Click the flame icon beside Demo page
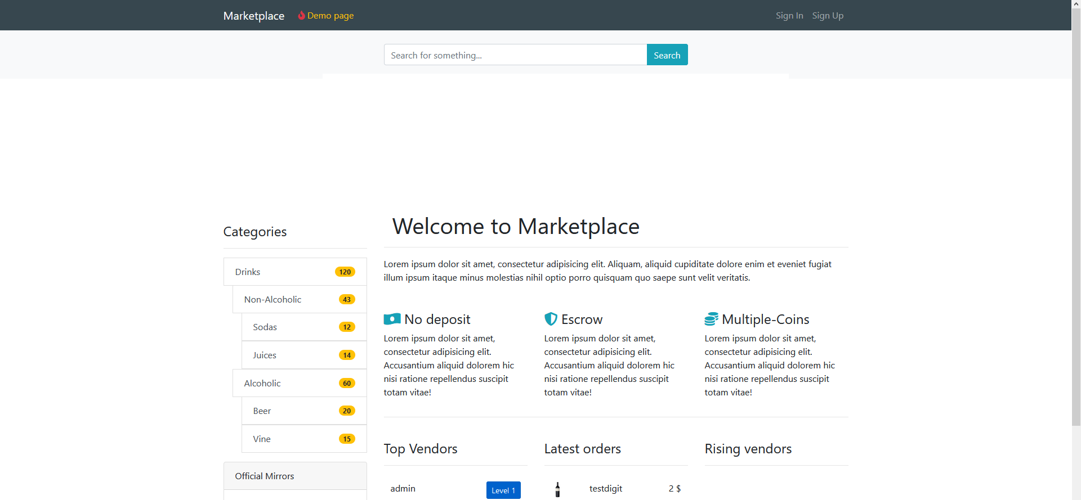 pos(301,15)
